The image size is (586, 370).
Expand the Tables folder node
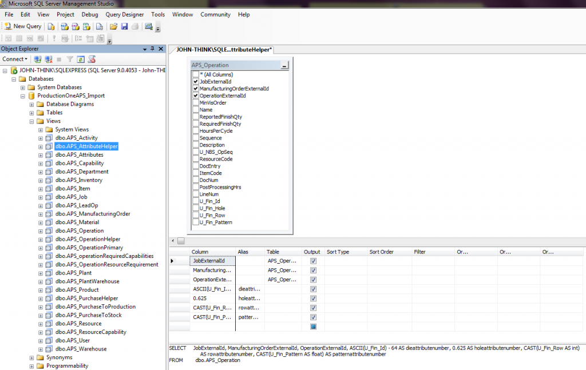(x=32, y=113)
